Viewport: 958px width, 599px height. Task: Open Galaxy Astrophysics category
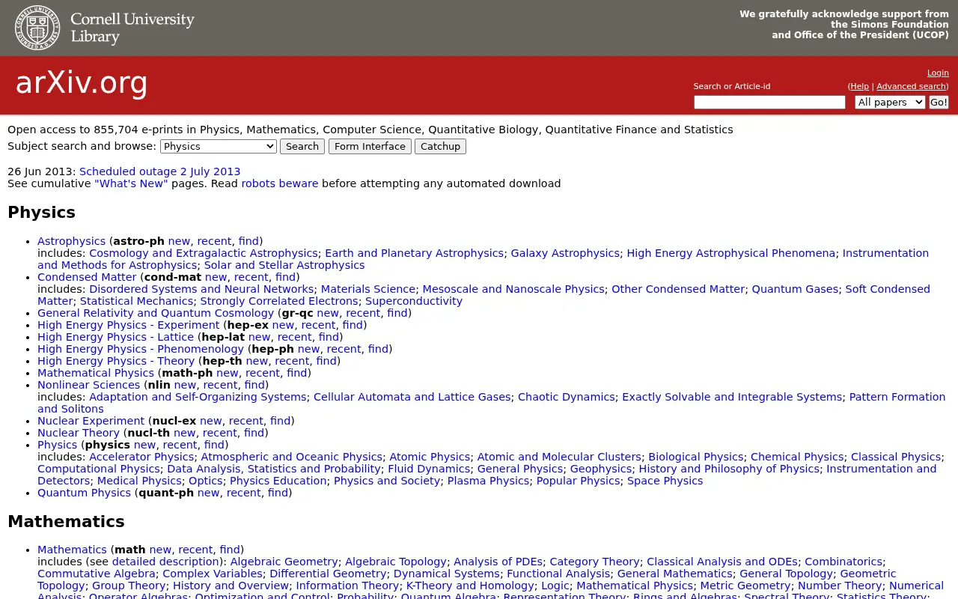coord(565,253)
